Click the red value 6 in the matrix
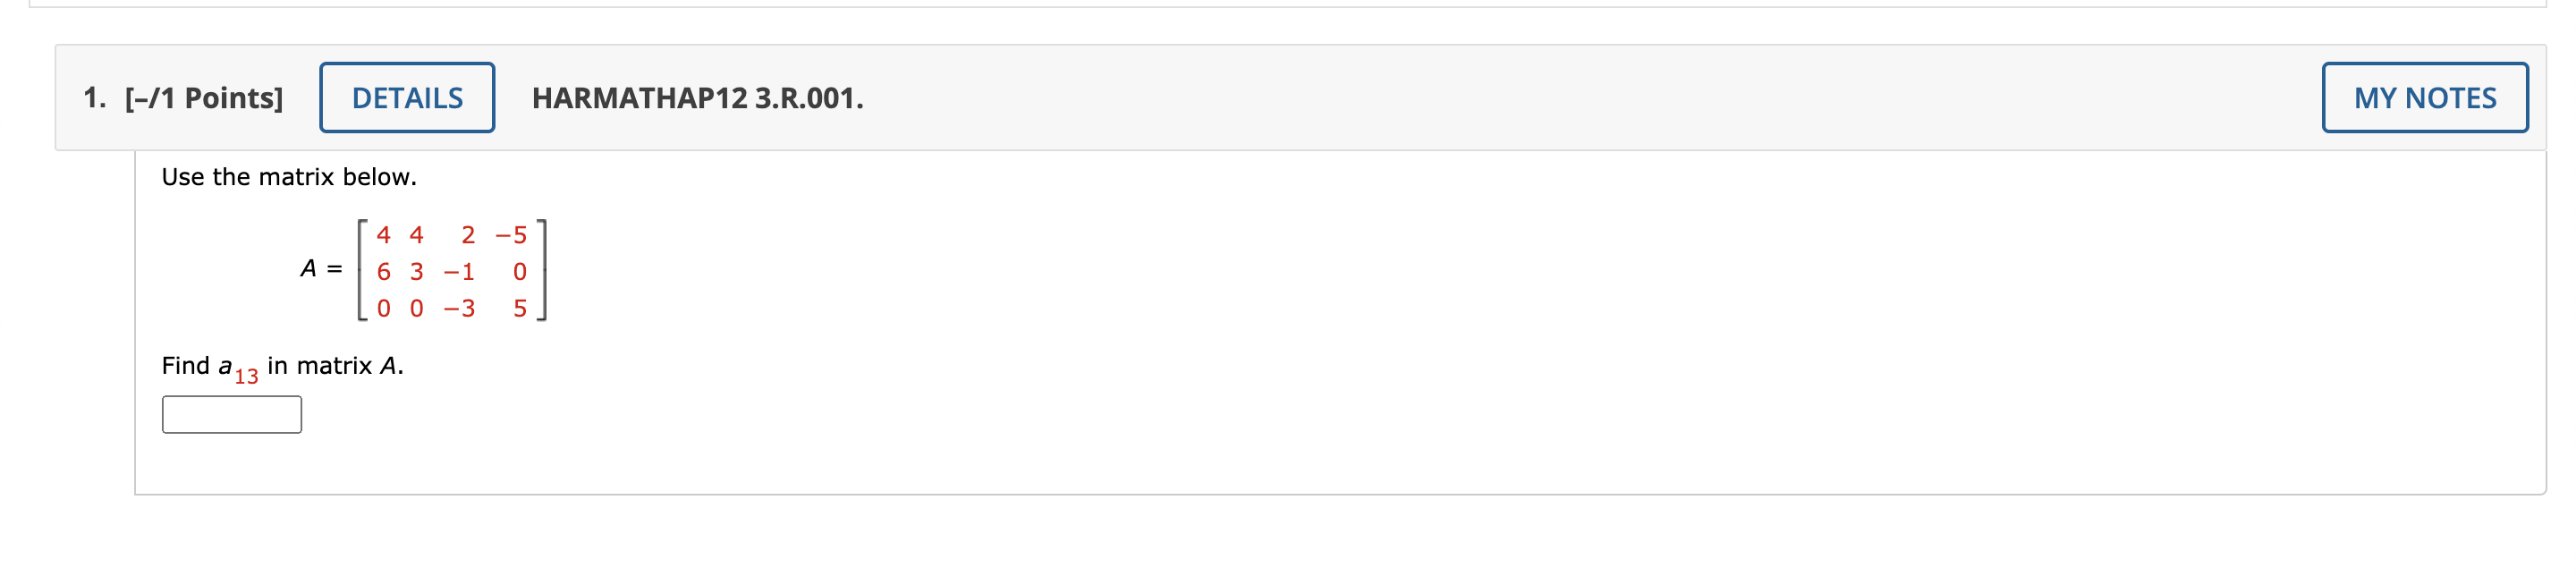This screenshot has width=2576, height=576. (383, 270)
